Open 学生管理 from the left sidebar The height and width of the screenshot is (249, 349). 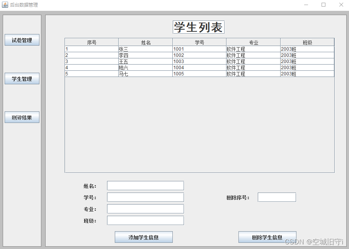click(x=22, y=78)
